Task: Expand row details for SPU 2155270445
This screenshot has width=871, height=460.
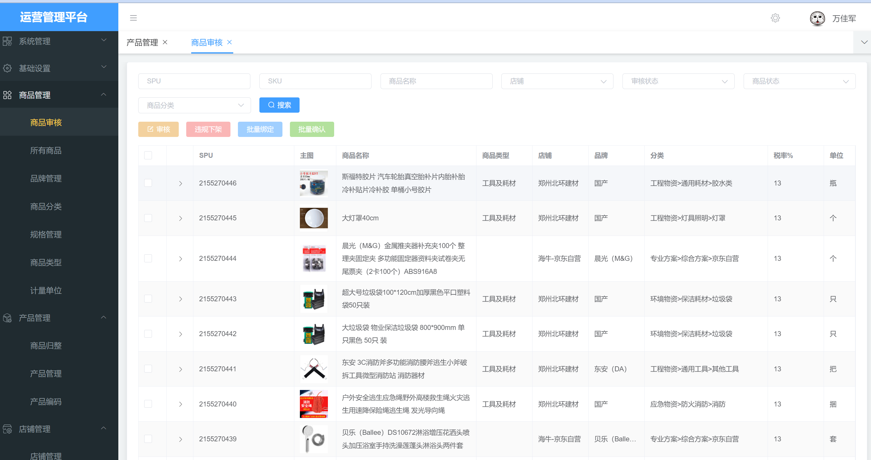Action: point(181,218)
